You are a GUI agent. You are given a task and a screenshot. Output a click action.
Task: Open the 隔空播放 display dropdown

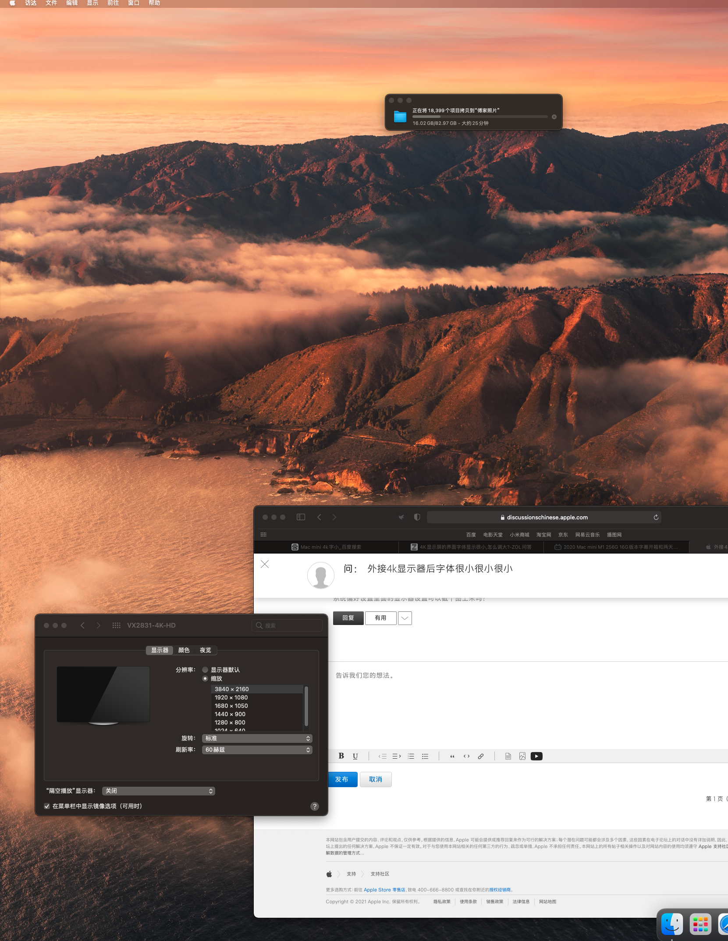(x=159, y=791)
